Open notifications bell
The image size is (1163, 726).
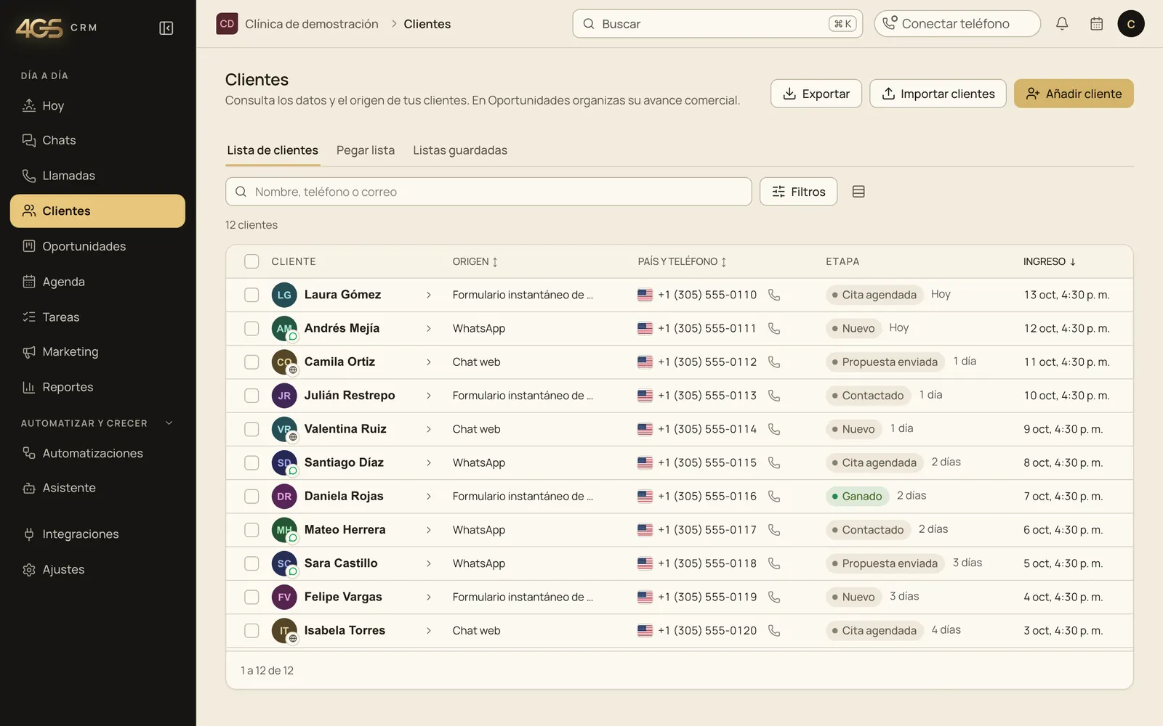tap(1062, 24)
